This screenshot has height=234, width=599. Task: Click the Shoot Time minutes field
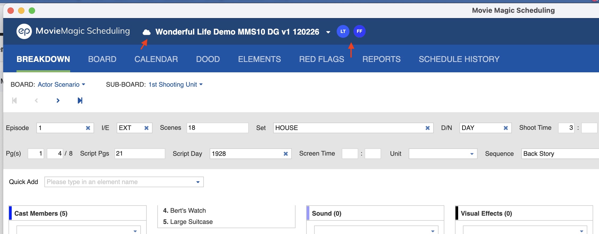tap(589, 128)
